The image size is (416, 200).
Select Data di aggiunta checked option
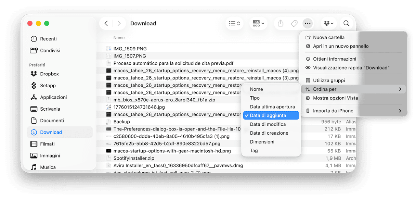coord(271,115)
